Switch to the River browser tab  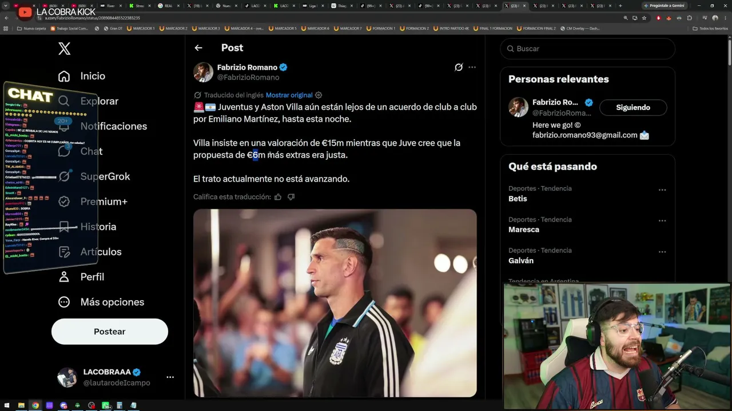(x=112, y=6)
